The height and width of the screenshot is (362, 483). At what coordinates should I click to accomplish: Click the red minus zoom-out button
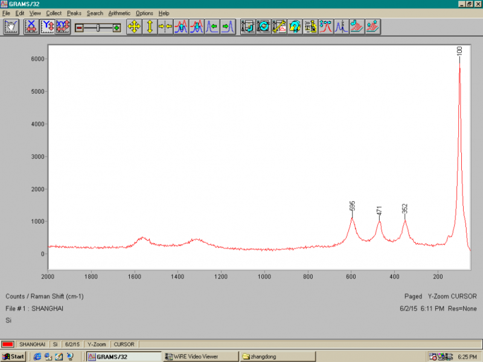(79, 28)
